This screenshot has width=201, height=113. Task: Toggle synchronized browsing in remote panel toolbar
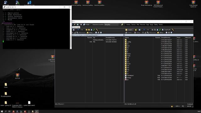[x=173, y=30]
